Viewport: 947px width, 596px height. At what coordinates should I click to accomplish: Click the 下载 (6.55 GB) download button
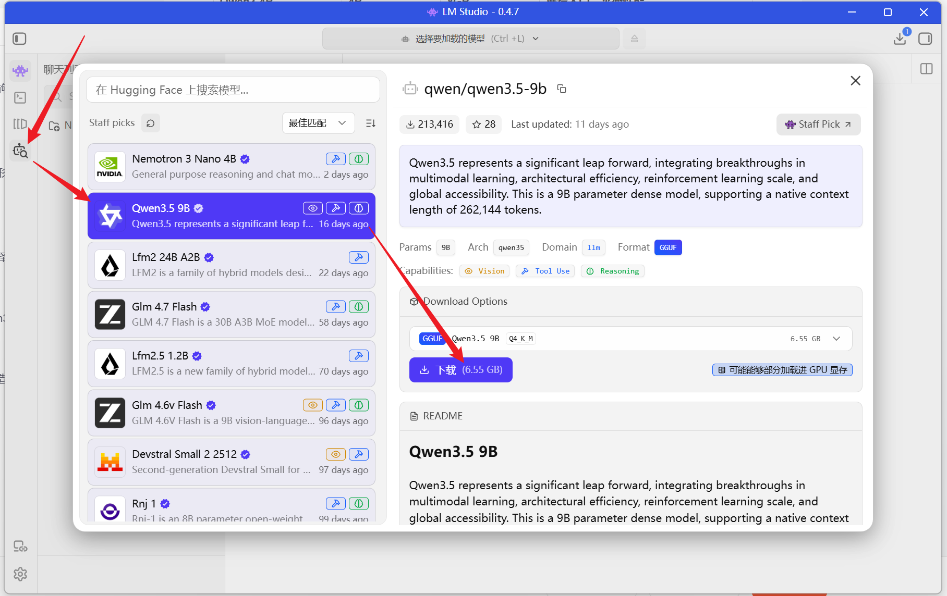[460, 370]
